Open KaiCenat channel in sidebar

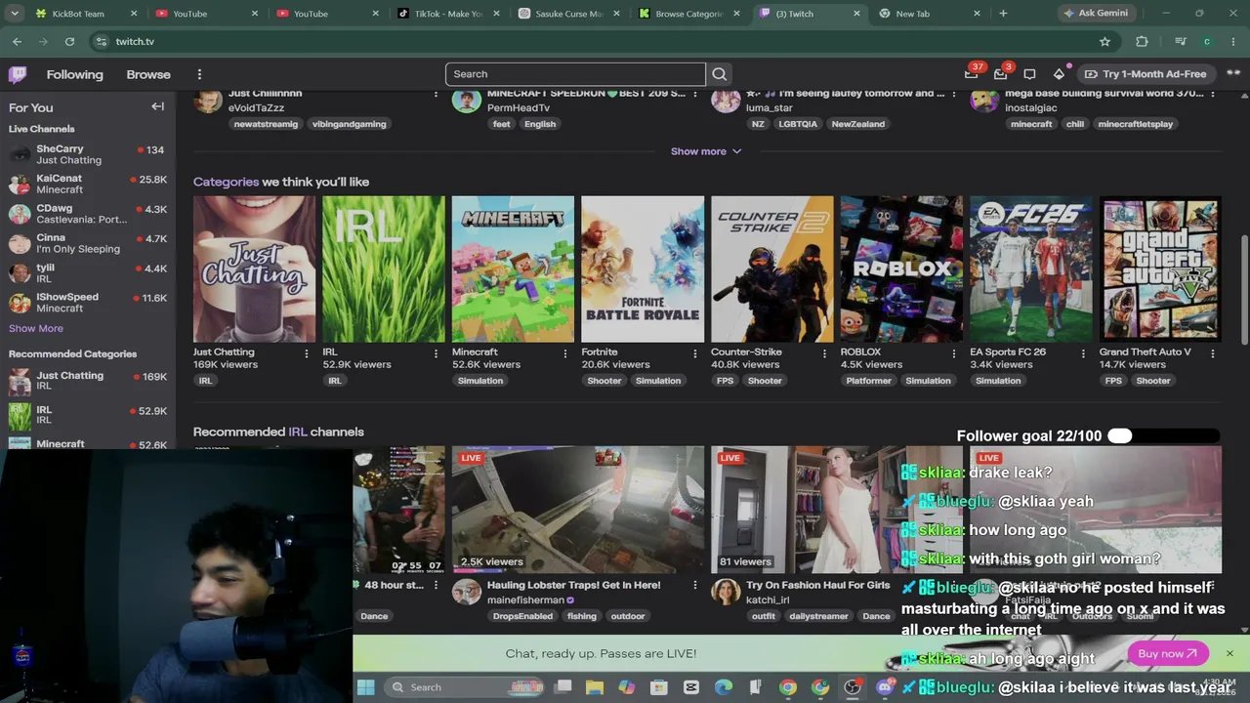[88, 184]
